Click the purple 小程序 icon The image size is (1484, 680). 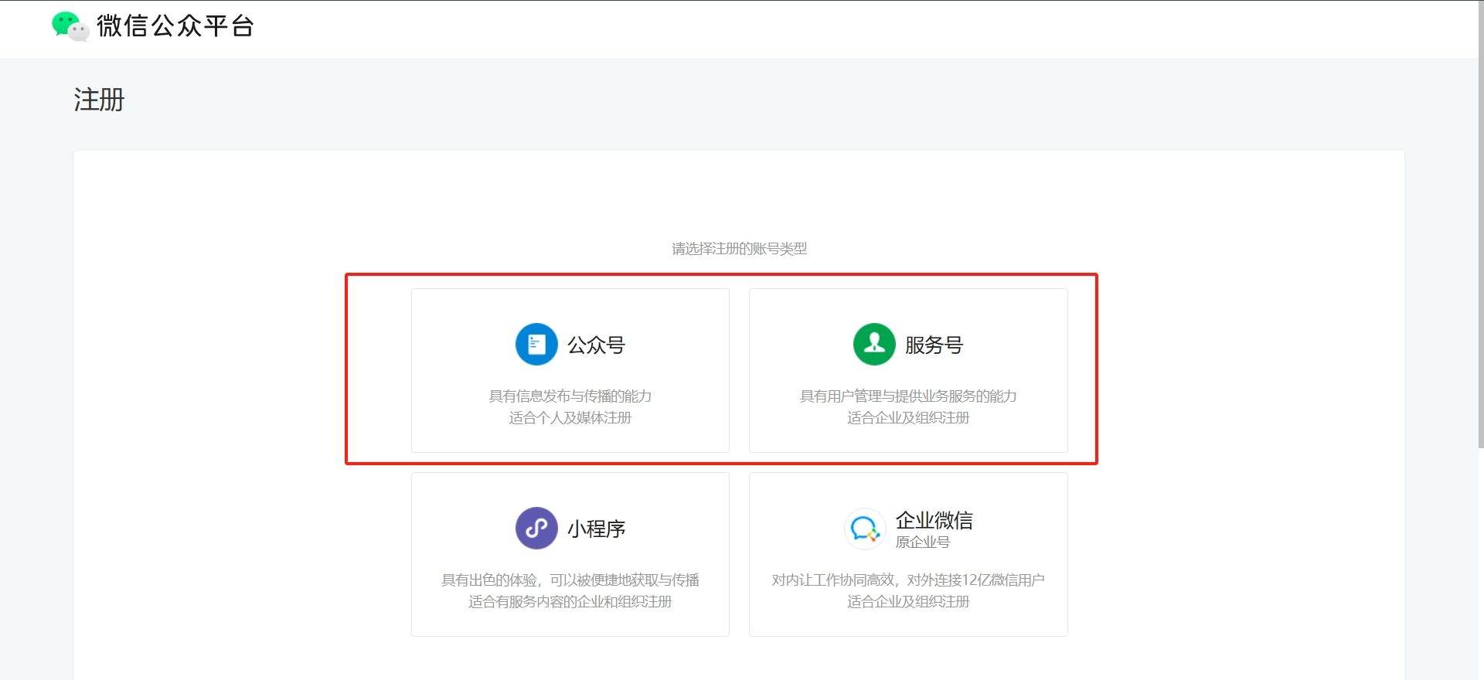coord(536,528)
